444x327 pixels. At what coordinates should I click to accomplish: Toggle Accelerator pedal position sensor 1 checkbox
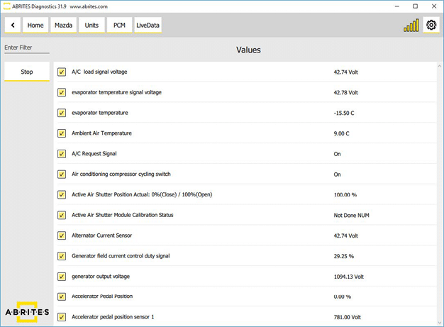(62, 316)
